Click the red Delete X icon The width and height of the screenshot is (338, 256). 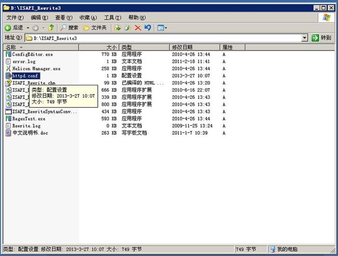138,28
